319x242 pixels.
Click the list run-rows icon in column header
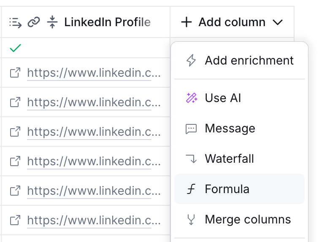(15, 22)
